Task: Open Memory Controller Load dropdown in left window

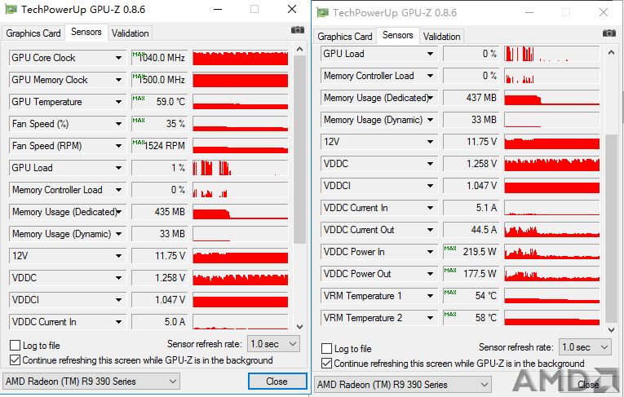Action: point(118,190)
